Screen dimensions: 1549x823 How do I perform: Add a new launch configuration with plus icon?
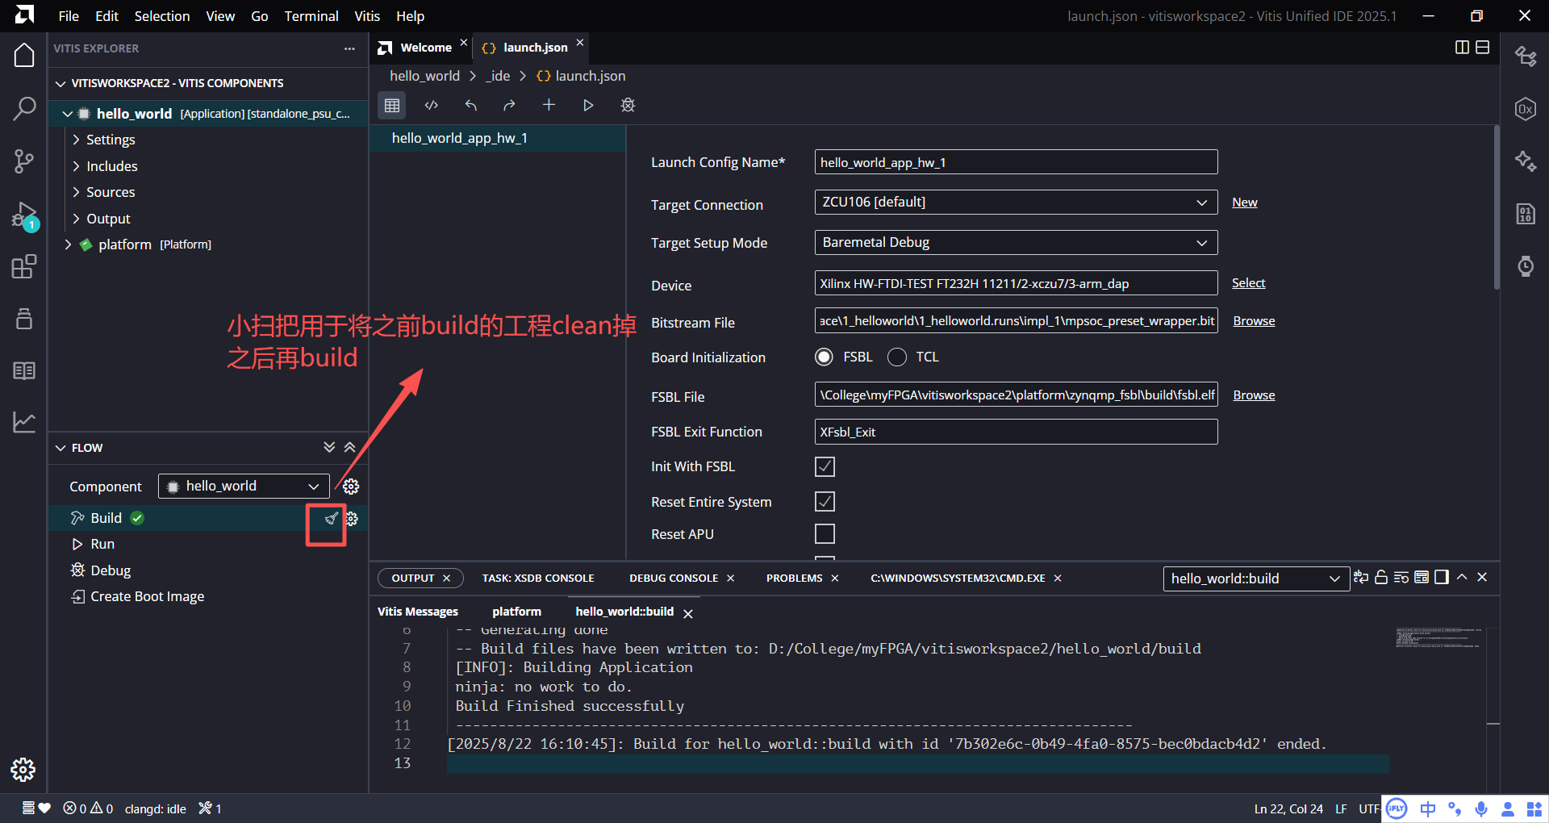(549, 105)
